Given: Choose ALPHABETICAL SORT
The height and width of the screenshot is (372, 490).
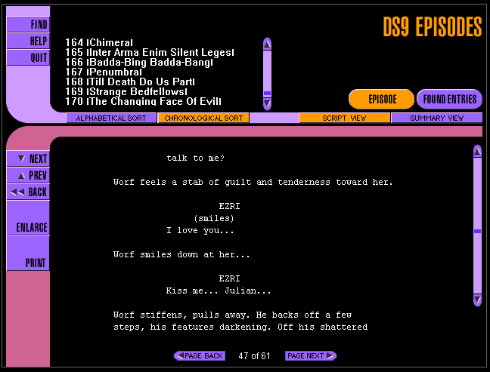Looking at the screenshot, I should point(111,118).
